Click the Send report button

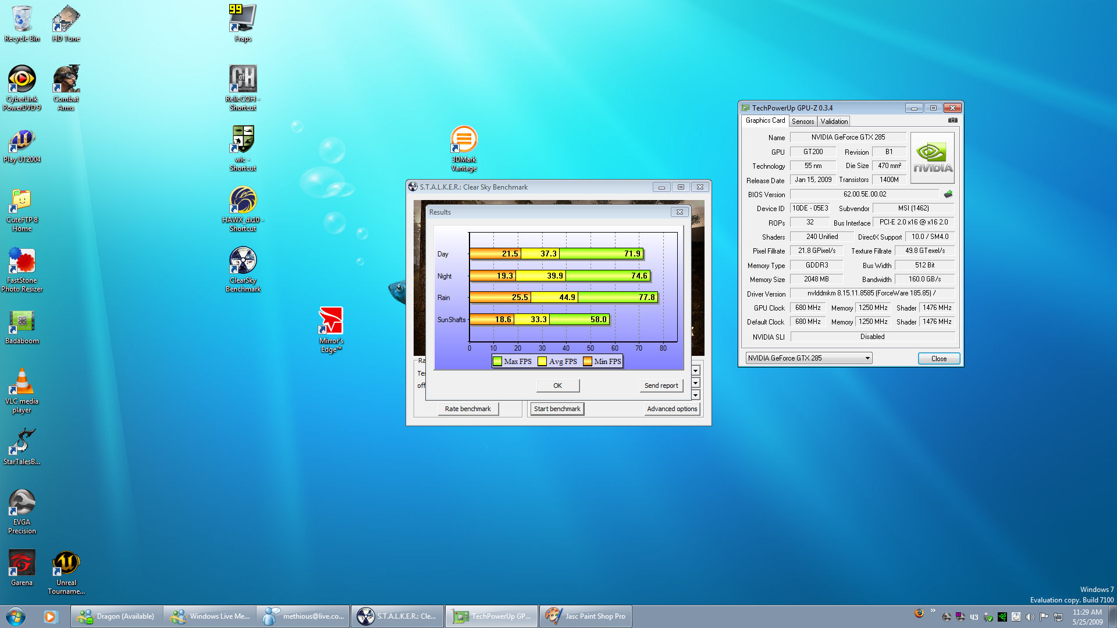click(661, 386)
